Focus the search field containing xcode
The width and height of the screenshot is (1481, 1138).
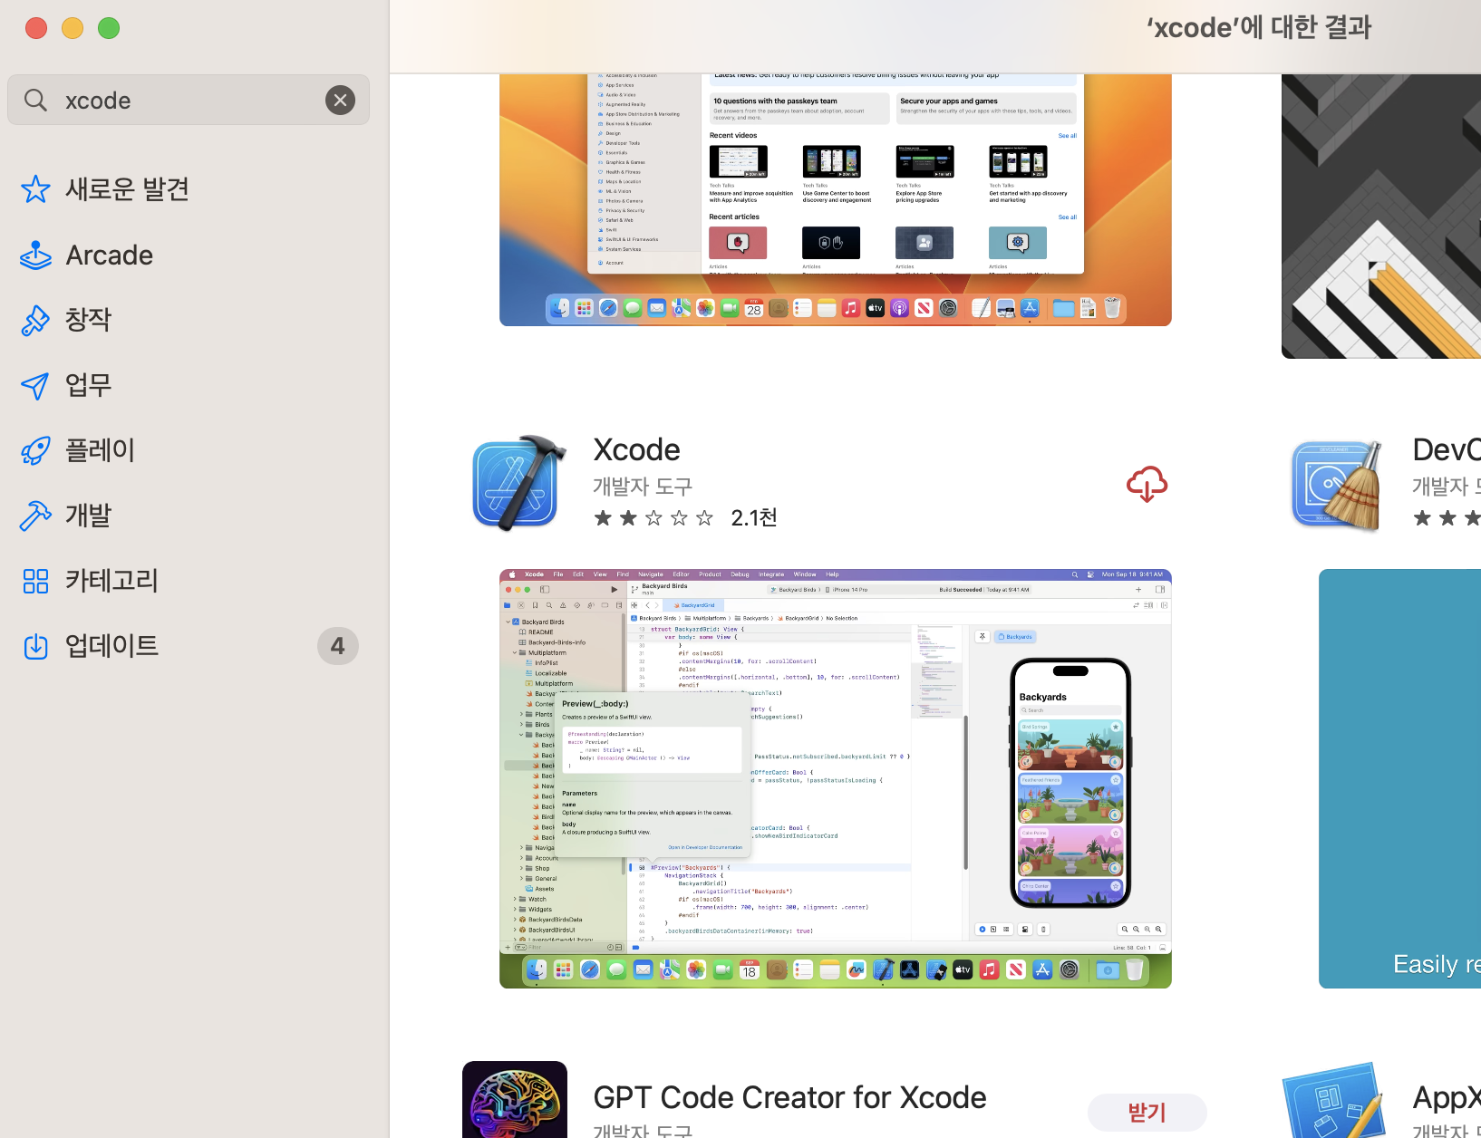(x=189, y=100)
